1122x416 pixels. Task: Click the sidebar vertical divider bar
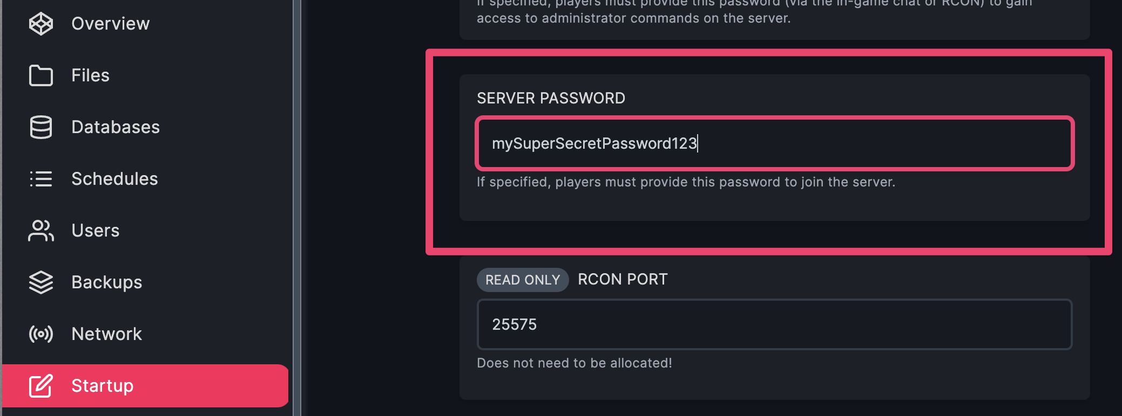[x=297, y=208]
